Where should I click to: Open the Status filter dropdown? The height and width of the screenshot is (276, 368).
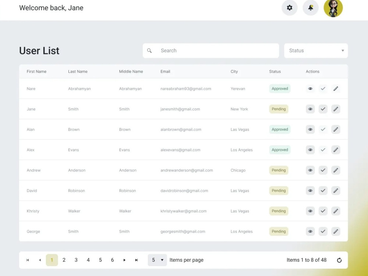pos(316,50)
